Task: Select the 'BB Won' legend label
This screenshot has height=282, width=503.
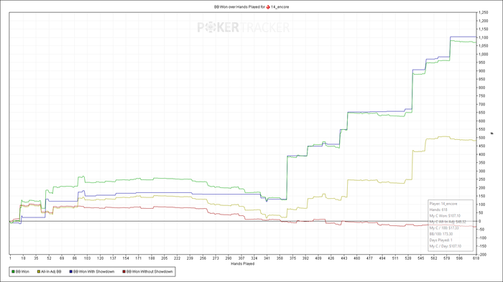Action: 22,271
